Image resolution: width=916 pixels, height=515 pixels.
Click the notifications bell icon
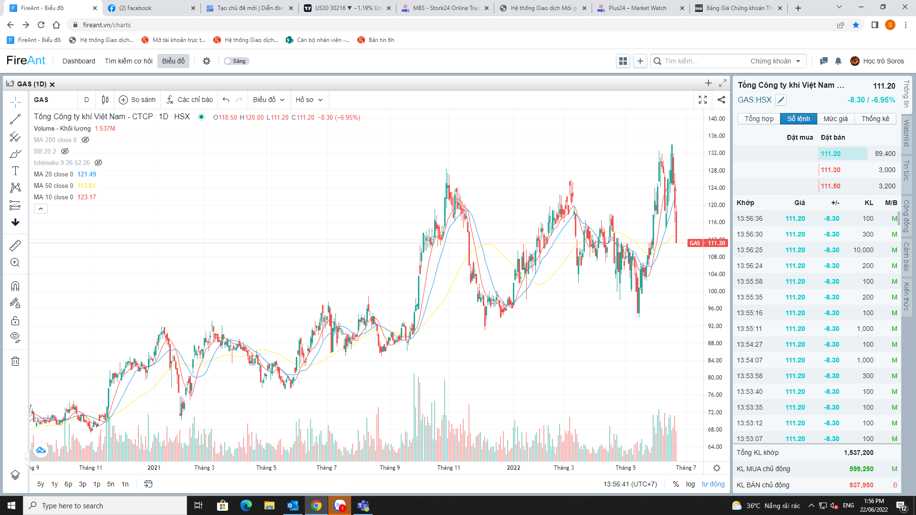(x=838, y=61)
